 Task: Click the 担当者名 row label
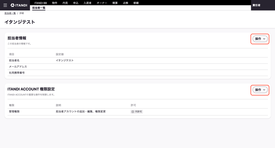pos(14,60)
